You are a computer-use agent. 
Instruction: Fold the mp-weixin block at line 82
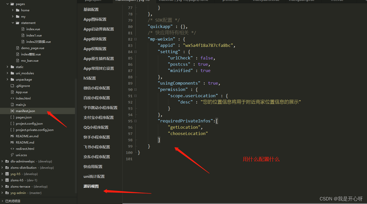pos(136,39)
